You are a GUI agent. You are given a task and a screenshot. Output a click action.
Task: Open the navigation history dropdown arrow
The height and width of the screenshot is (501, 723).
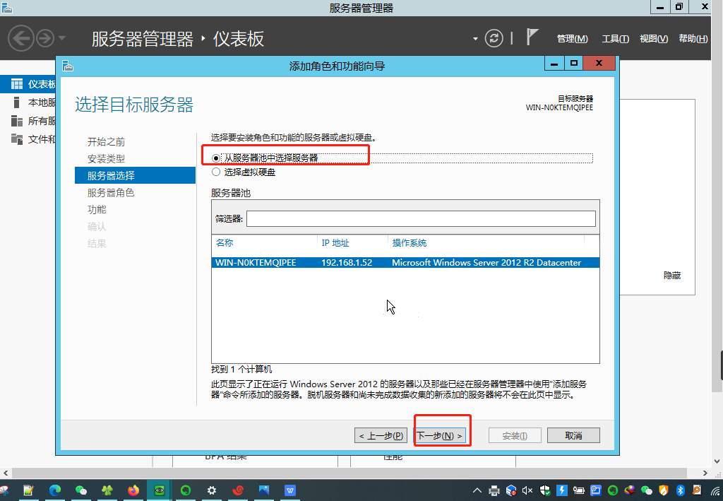click(62, 38)
